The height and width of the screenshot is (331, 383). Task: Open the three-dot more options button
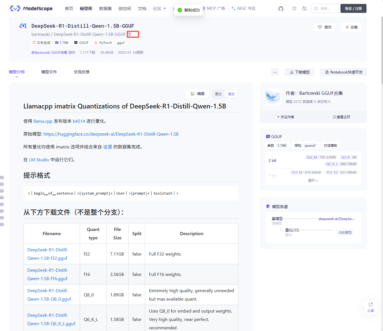[275, 72]
